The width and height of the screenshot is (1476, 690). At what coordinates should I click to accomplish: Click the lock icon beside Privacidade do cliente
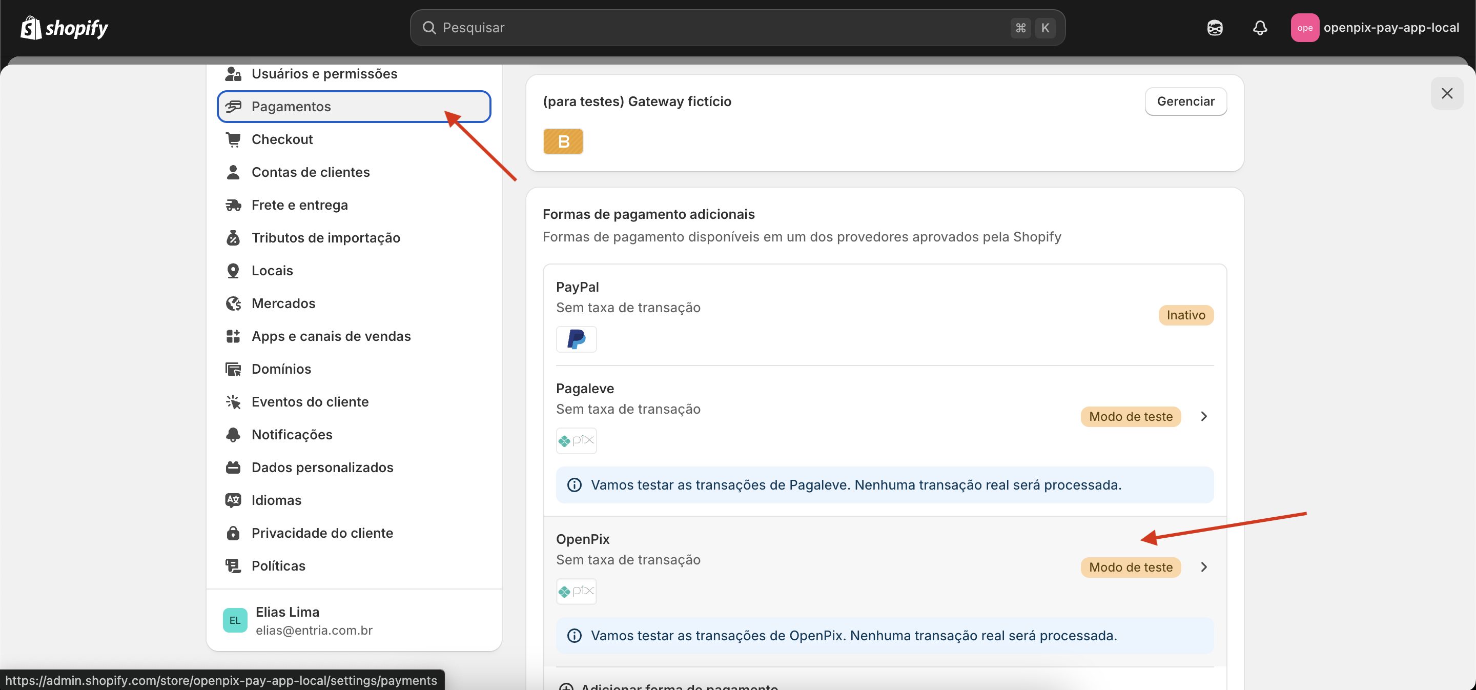coord(233,533)
